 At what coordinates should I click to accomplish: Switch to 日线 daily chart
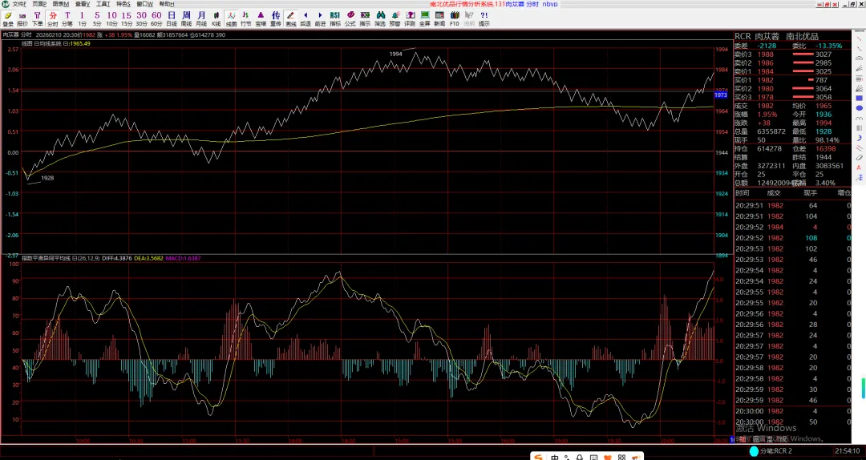(x=172, y=18)
